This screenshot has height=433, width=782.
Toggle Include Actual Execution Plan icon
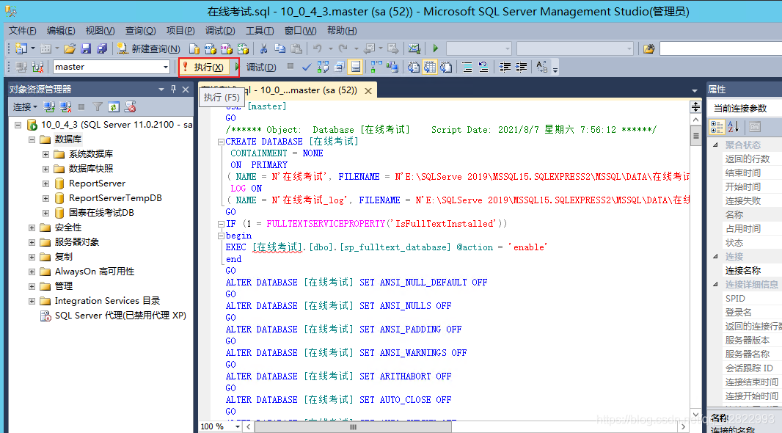[376, 67]
